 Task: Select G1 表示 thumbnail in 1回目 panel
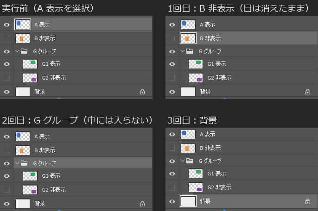point(196,64)
